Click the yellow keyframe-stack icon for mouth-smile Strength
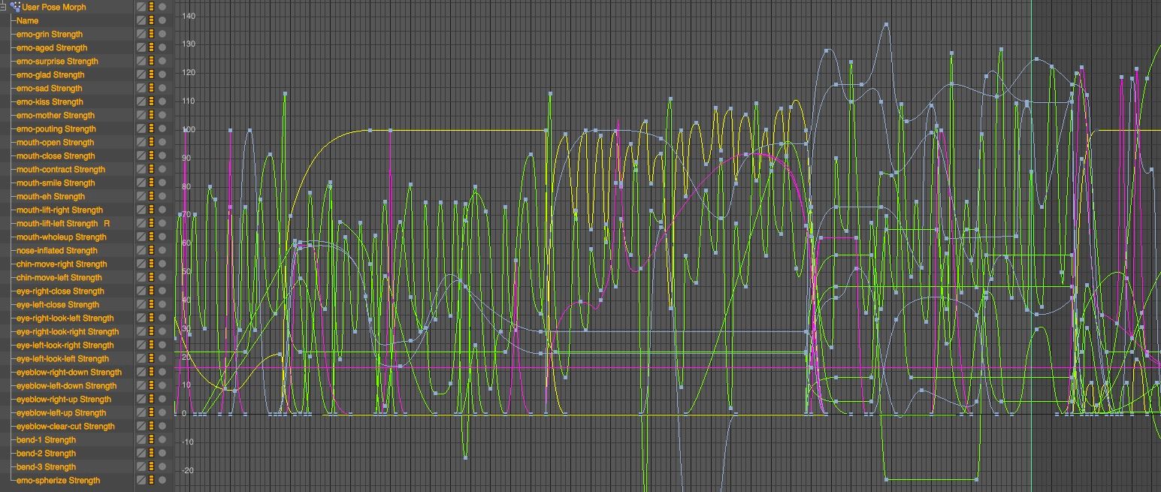 tap(151, 183)
